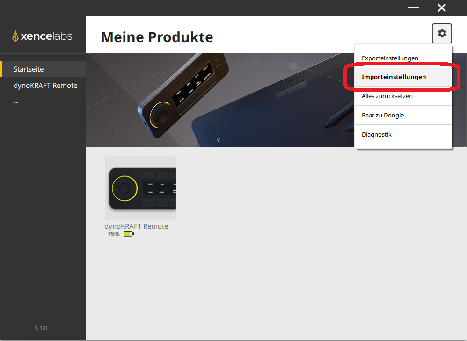Viewport: 467px width, 341px height.
Task: Select Importeinstellungen menu entry
Action: pos(403,77)
